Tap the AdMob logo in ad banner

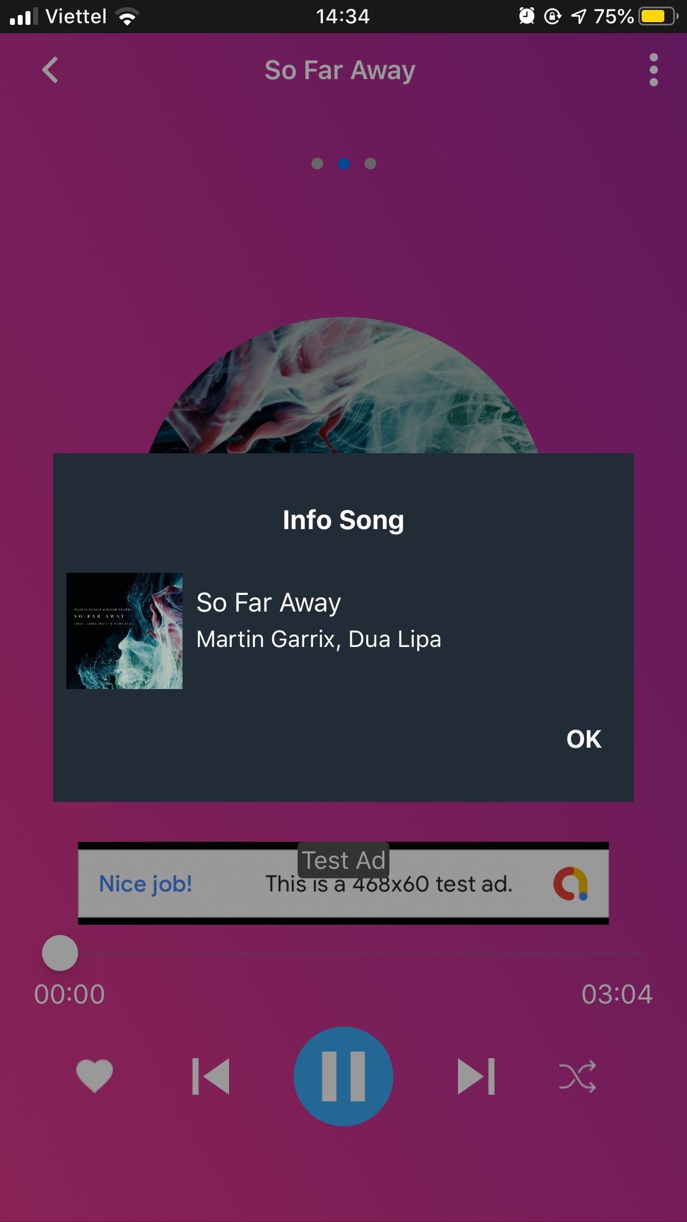pyautogui.click(x=571, y=883)
